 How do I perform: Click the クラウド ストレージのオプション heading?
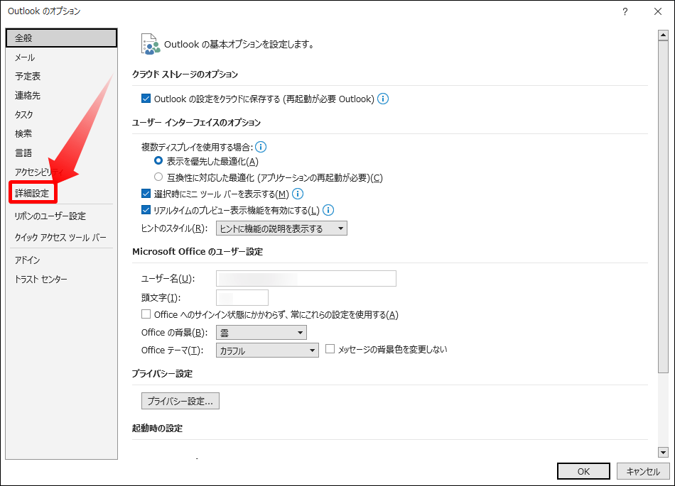point(185,74)
